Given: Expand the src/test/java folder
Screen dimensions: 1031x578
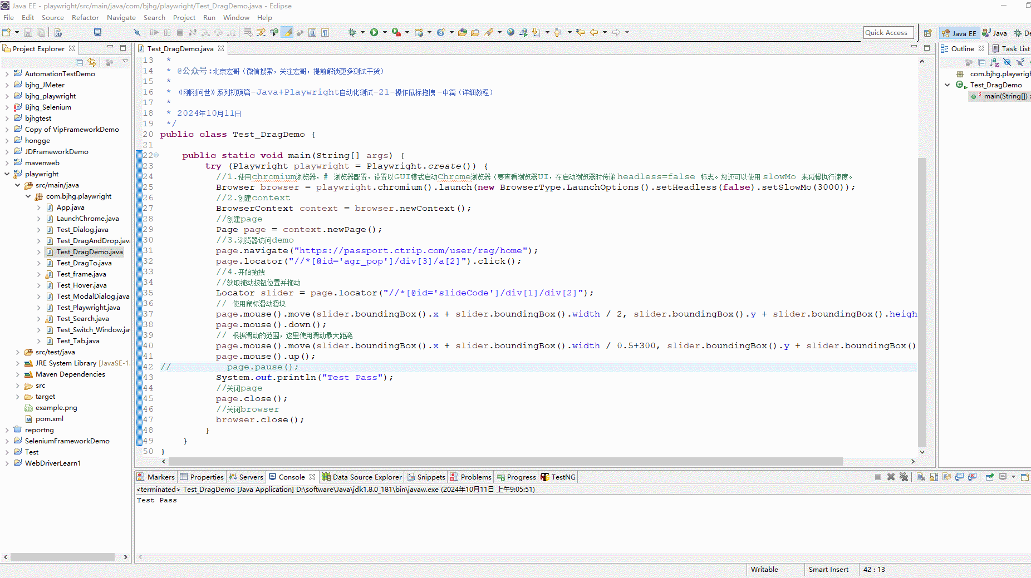Looking at the screenshot, I should (x=17, y=352).
